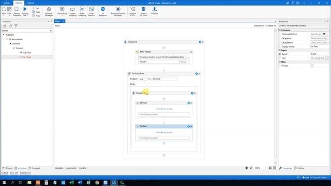Image resolution: width=331 pixels, height=186 pixels.
Task: Open Manage Packages
Action: [49, 11]
